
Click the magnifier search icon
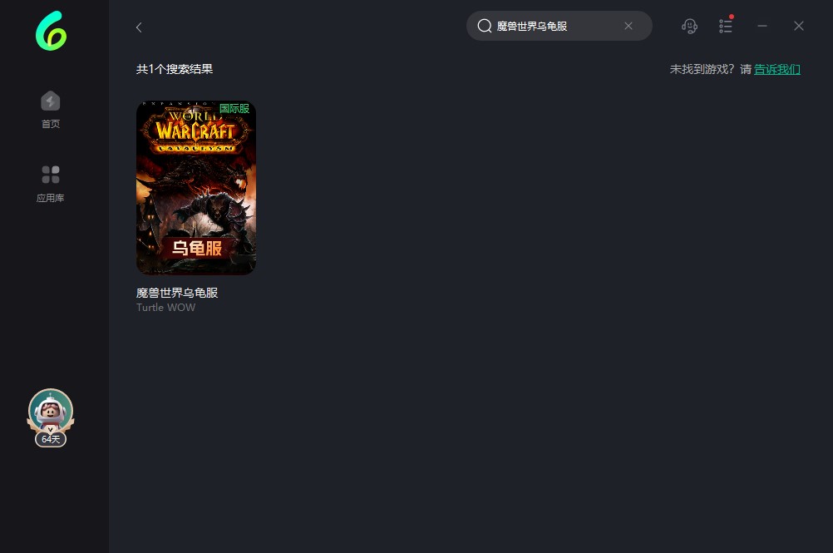point(485,26)
